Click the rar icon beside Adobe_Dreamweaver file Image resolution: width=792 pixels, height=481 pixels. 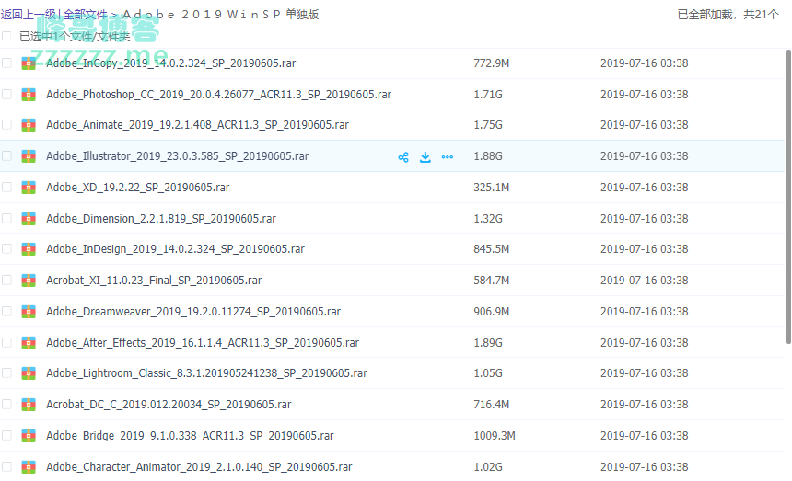pos(29,312)
